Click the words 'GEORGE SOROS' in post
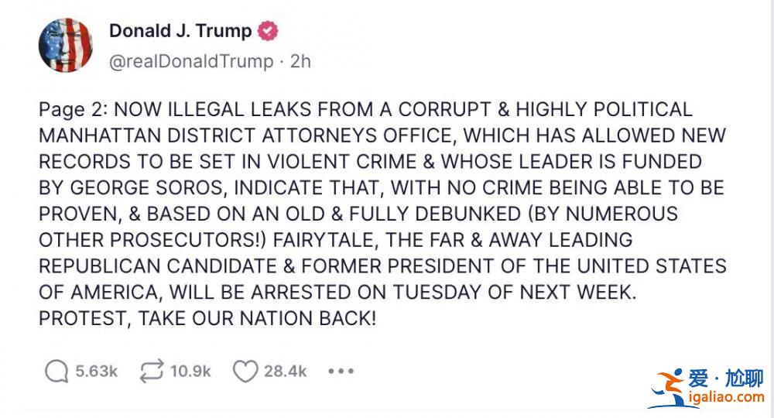 click(x=146, y=188)
